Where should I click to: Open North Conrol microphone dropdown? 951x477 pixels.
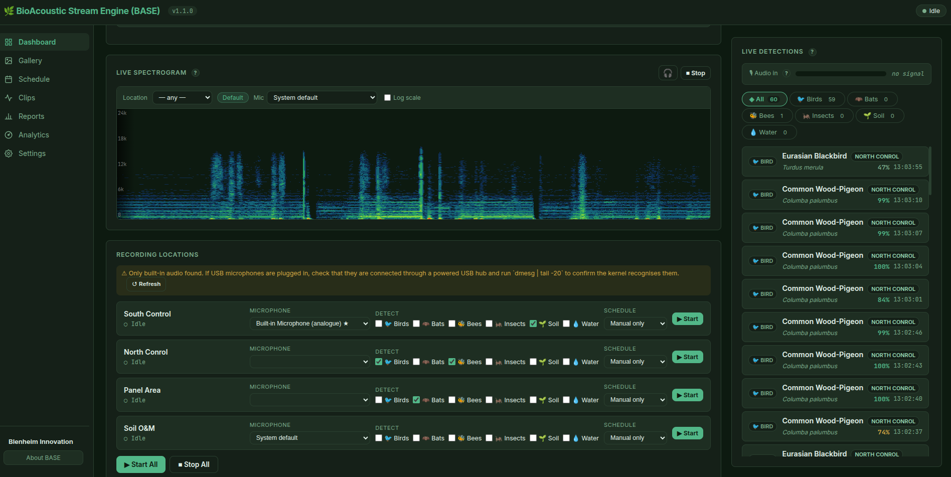pyautogui.click(x=310, y=362)
